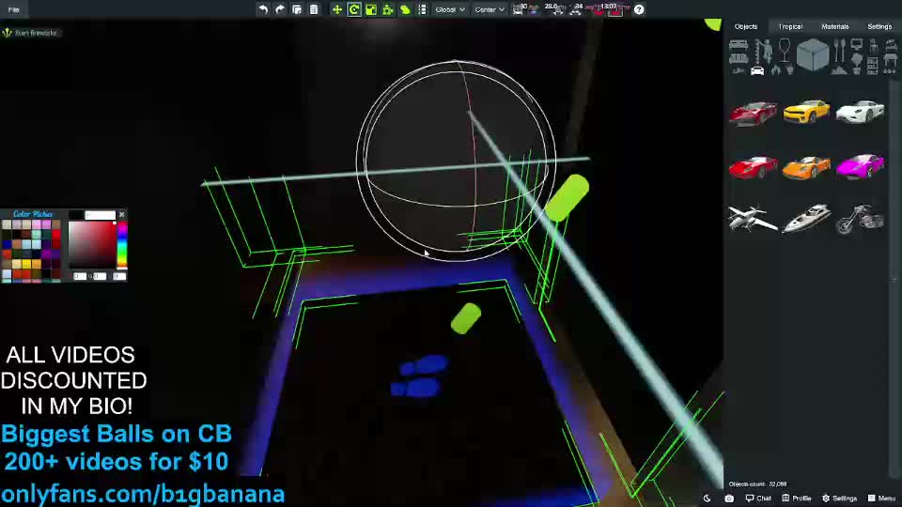Viewport: 902px width, 507px height.
Task: Close the Color Picker panel
Action: [121, 215]
